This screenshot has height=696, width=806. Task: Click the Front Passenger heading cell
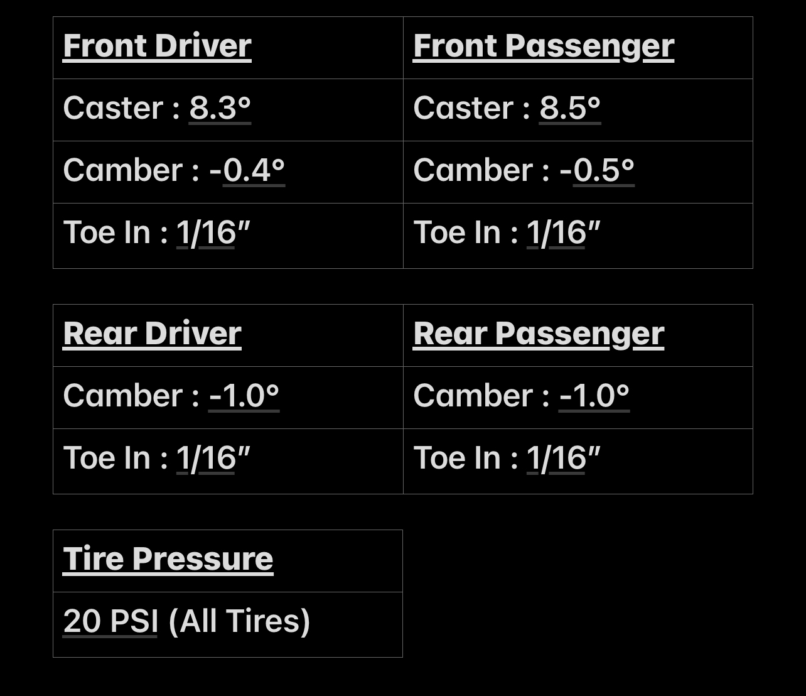[578, 48]
